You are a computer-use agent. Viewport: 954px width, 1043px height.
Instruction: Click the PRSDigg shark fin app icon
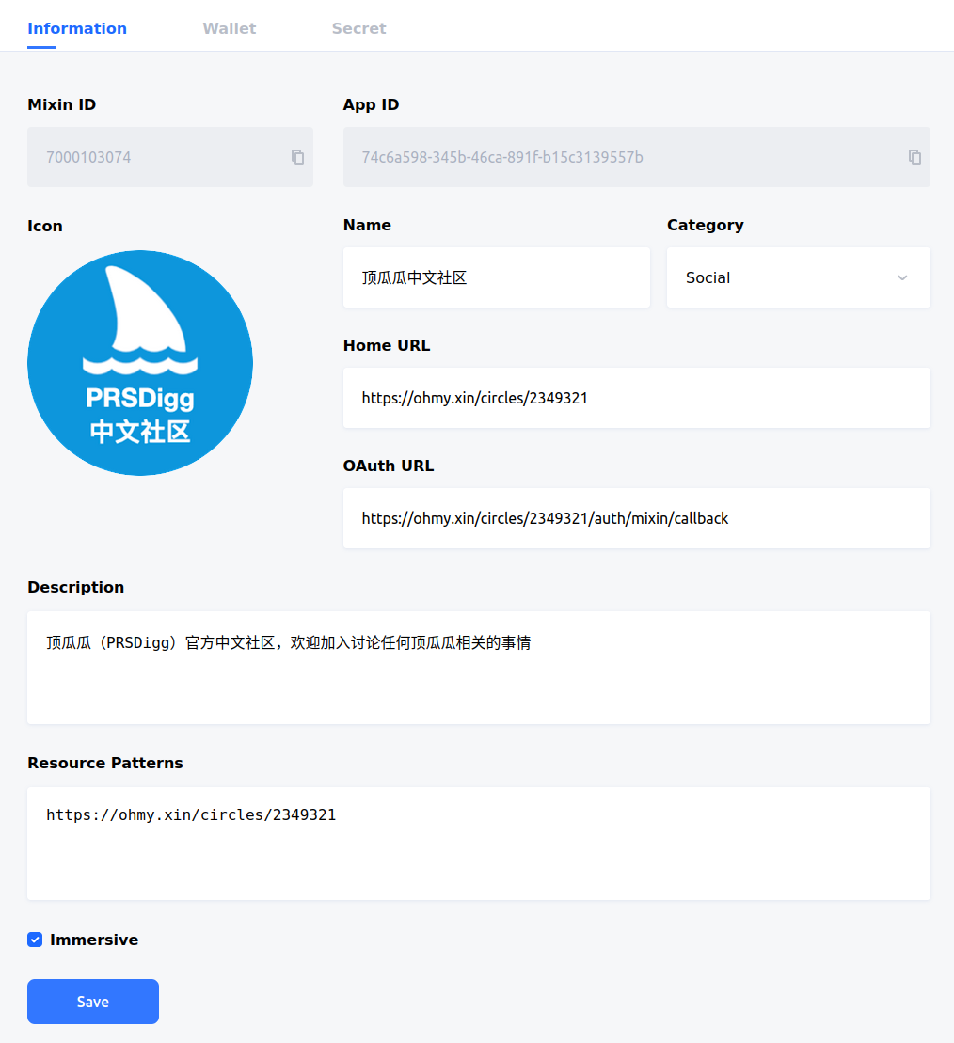(x=140, y=363)
